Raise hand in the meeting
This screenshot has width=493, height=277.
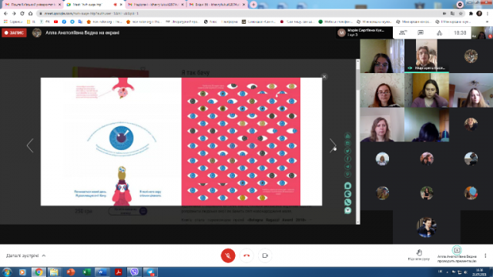[x=419, y=255]
